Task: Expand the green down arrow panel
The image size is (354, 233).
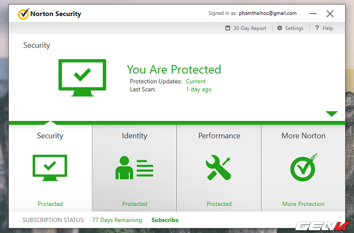Action: 331,114
